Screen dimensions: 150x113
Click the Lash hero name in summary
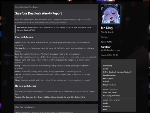pos(17,57)
